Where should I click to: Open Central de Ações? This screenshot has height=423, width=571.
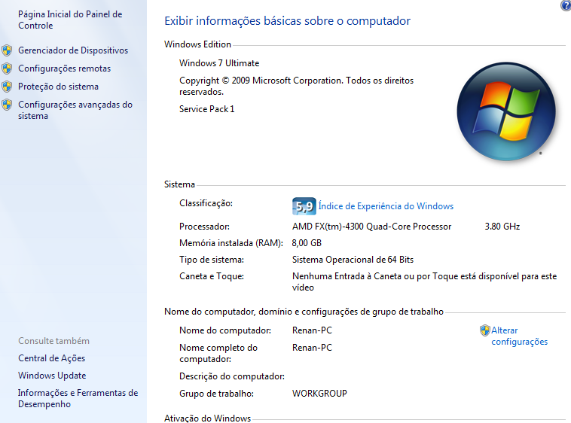click(x=51, y=358)
